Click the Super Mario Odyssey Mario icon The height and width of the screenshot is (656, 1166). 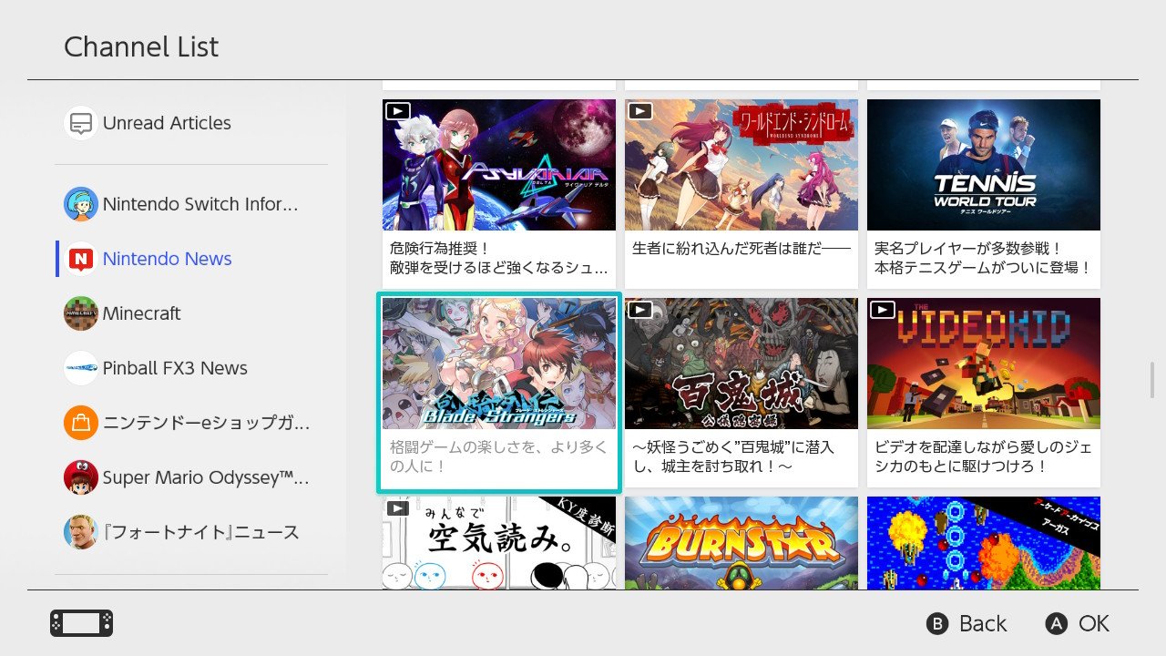(81, 477)
